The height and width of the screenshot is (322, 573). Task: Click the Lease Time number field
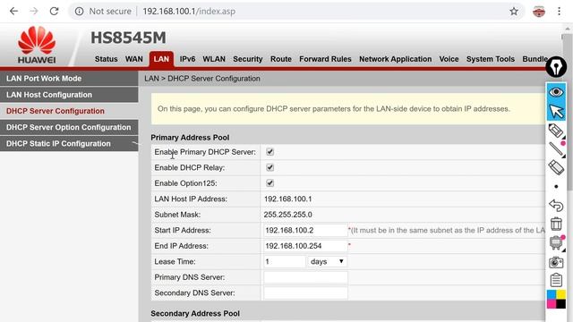point(284,262)
